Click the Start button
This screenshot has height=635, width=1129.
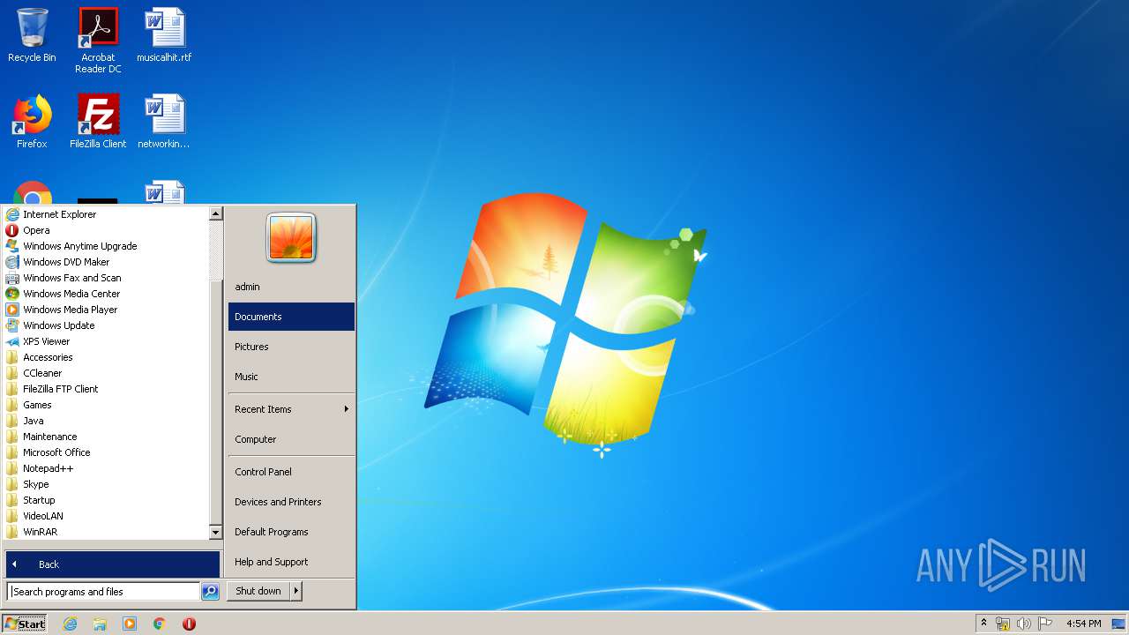25,624
